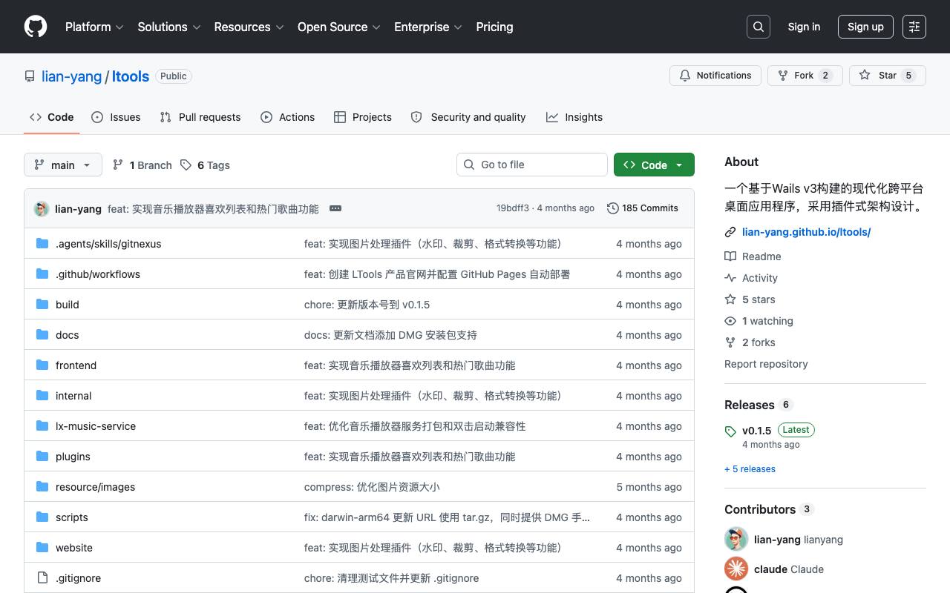Image resolution: width=950 pixels, height=593 pixels.
Task: Click the history clock icon by 185 Commits
Action: coord(612,208)
